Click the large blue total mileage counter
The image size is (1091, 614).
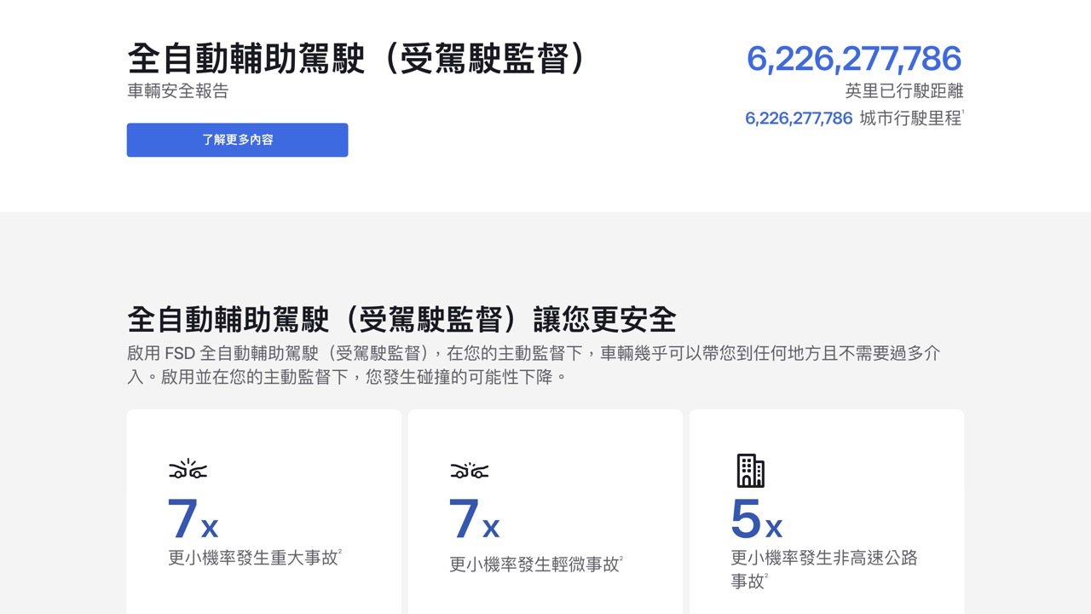coord(854,59)
